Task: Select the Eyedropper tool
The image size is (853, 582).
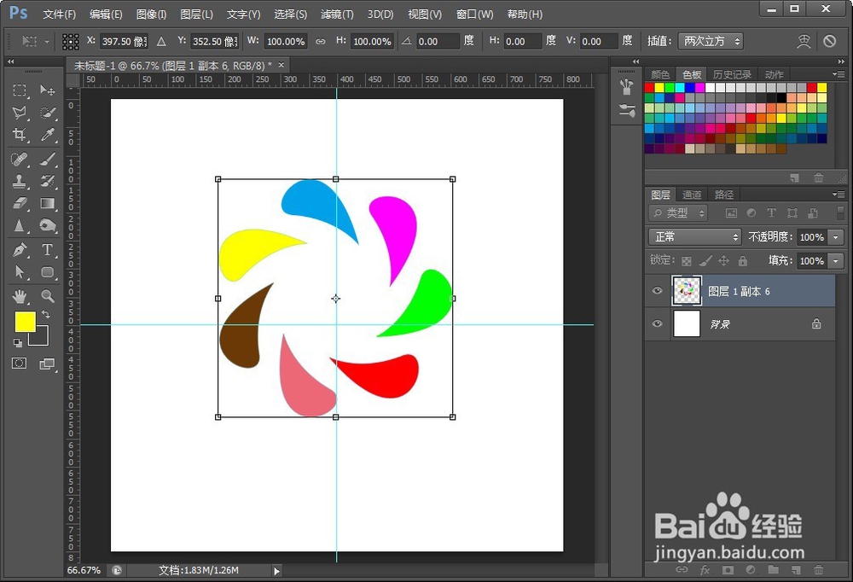Action: coord(47,135)
